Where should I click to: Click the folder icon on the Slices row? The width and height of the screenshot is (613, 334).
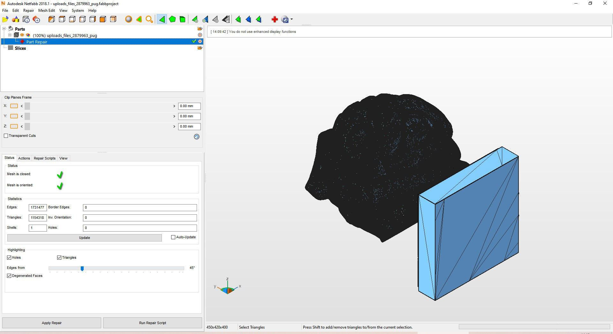tap(200, 48)
